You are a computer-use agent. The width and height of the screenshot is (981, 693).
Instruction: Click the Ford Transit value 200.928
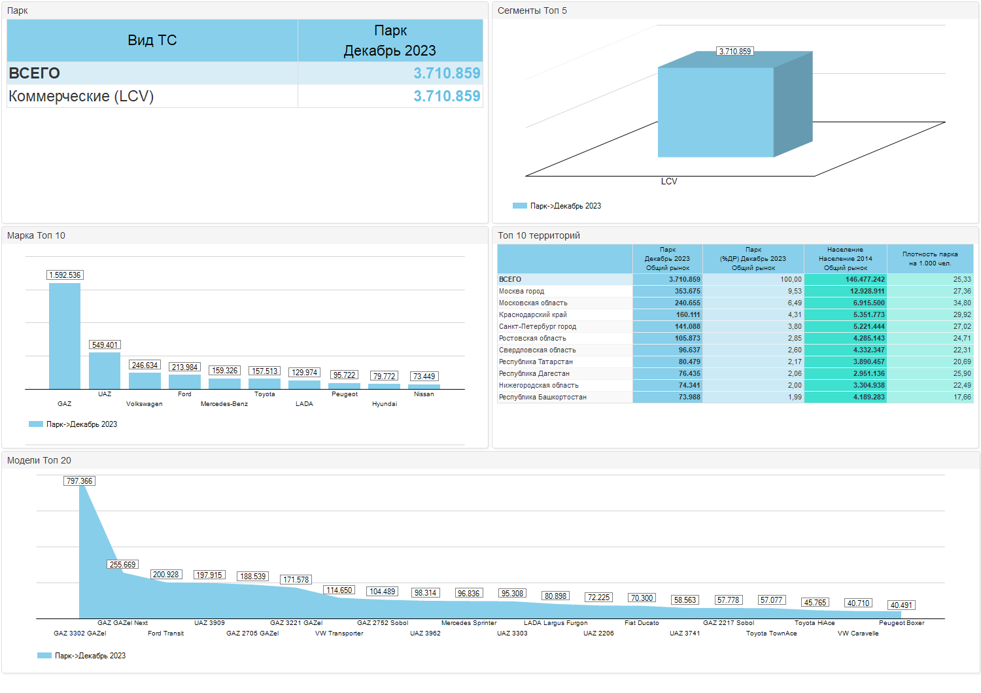(x=165, y=575)
